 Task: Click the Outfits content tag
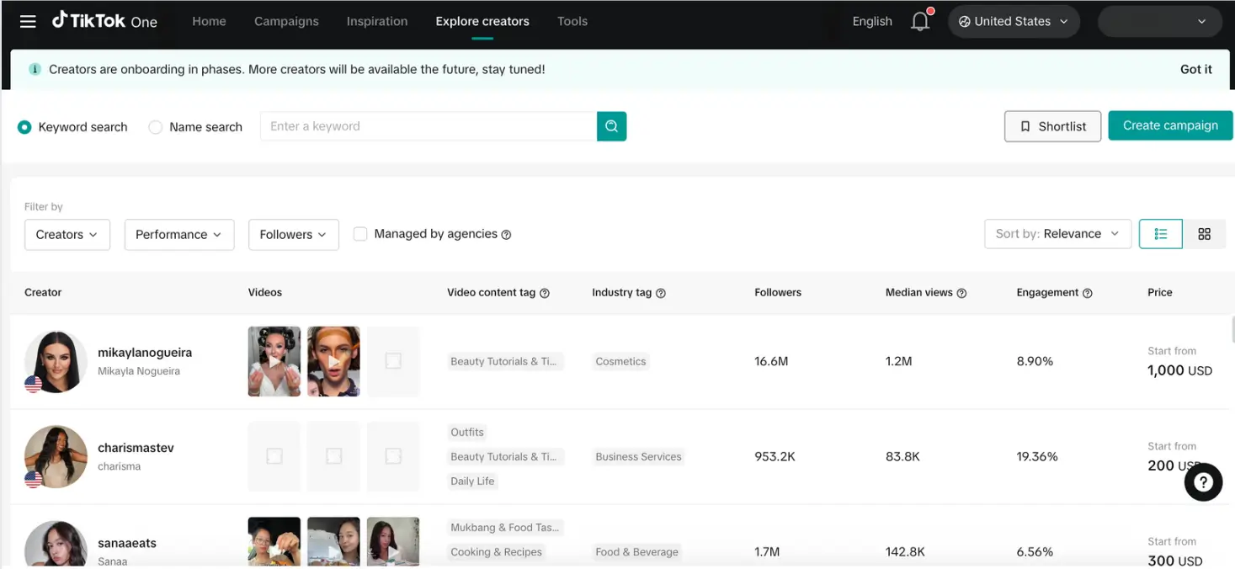[x=467, y=433]
